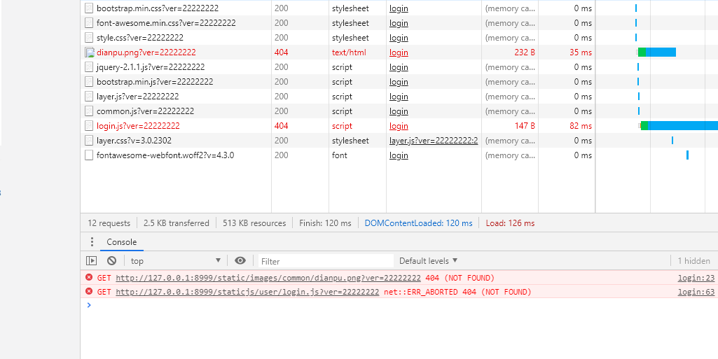Image resolution: width=718 pixels, height=359 pixels.
Task: Click 404 status of dianpu.png row
Action: (x=281, y=52)
